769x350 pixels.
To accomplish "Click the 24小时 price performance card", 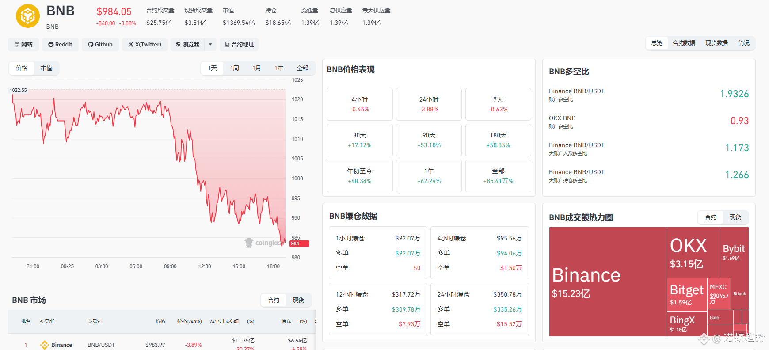I will click(429, 104).
